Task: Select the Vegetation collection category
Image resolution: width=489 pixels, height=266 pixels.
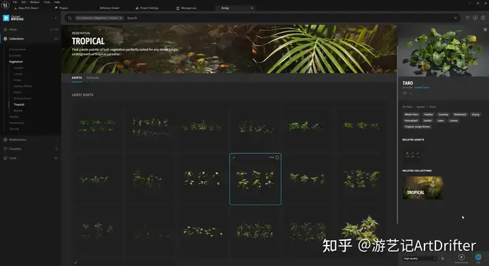Action: [16, 62]
